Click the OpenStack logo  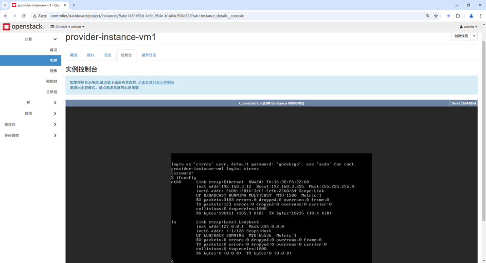pyautogui.click(x=23, y=27)
